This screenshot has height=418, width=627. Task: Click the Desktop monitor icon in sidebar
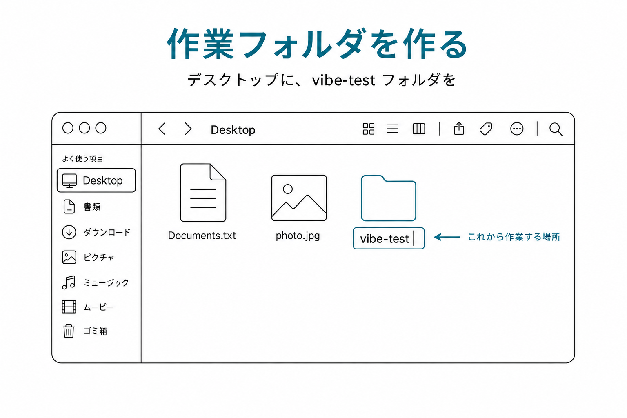69,180
